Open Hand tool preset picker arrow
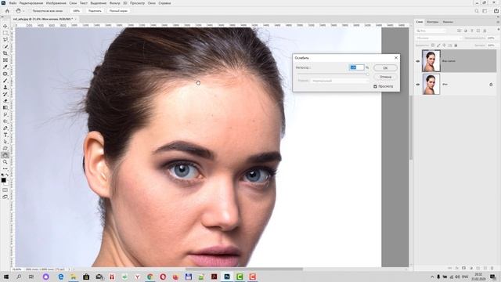The height and width of the screenshot is (282, 501). tap(23, 11)
